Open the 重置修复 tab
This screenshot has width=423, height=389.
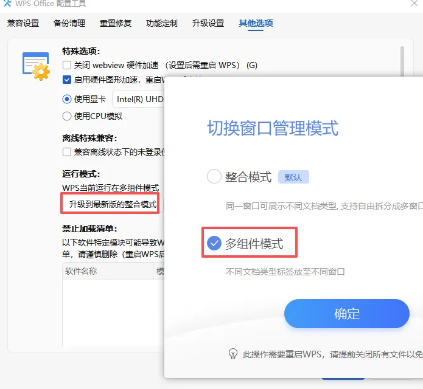pyautogui.click(x=116, y=23)
